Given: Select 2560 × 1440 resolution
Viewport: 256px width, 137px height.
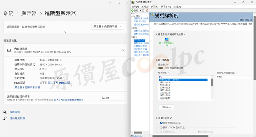Looking at the screenshot, I should click(165, 85).
